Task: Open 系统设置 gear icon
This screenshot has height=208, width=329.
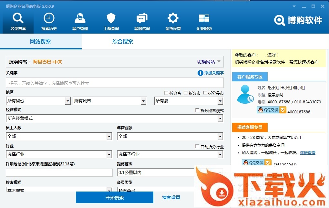Action: coord(173,18)
